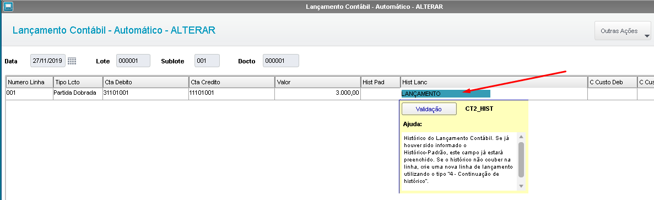This screenshot has height=200, width=654.
Task: Select the Cta Credito column header
Action: click(231, 82)
